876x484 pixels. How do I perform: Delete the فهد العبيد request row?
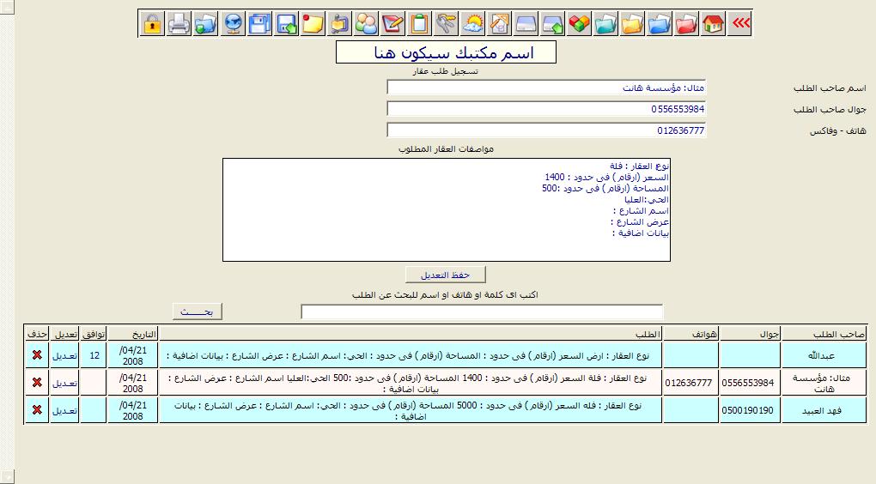pyautogui.click(x=37, y=409)
